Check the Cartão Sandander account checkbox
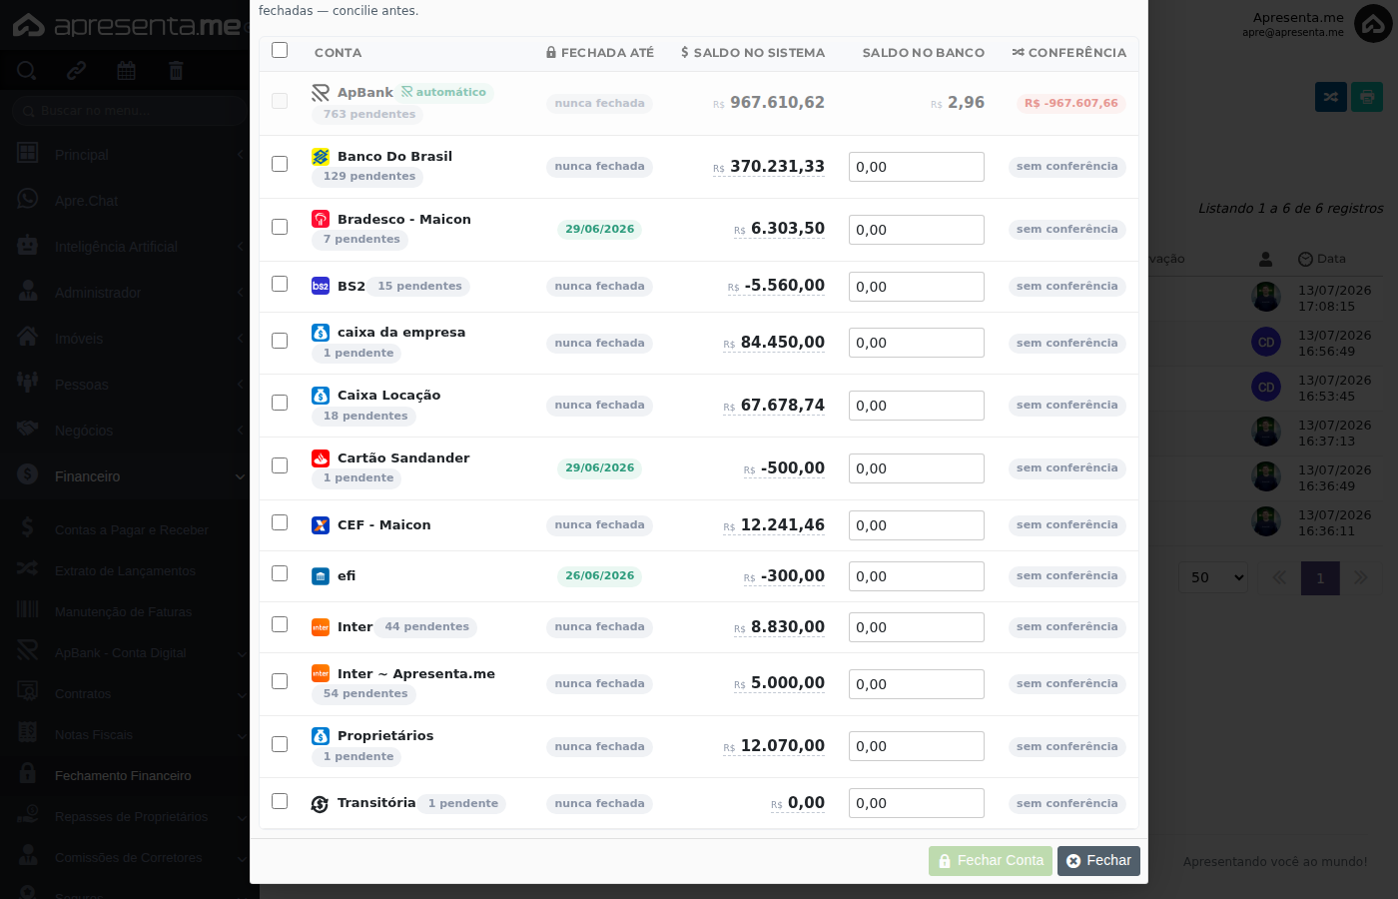The height and width of the screenshot is (899, 1398). [x=280, y=465]
